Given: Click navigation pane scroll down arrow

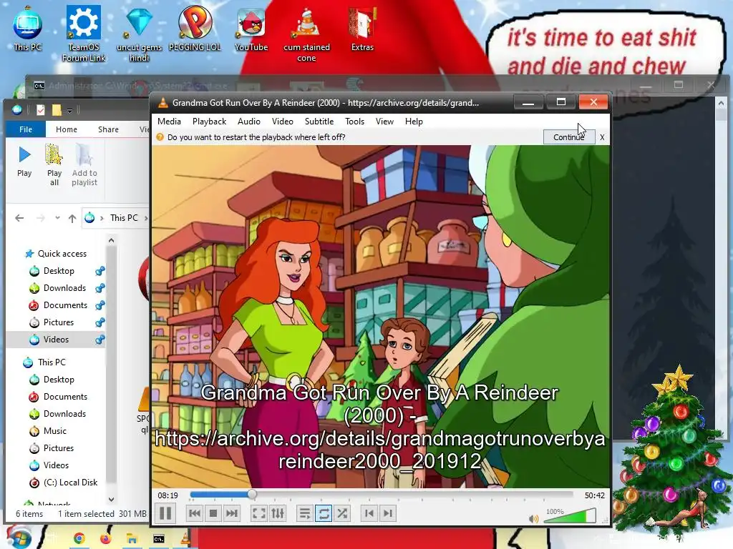Looking at the screenshot, I should coord(111,499).
